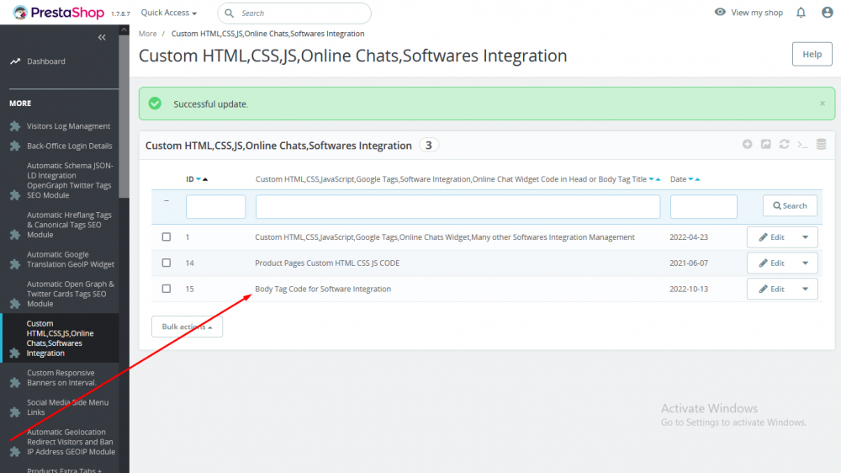The height and width of the screenshot is (473, 841).
Task: Open Back-Office Login Details menu item
Action: click(x=70, y=146)
